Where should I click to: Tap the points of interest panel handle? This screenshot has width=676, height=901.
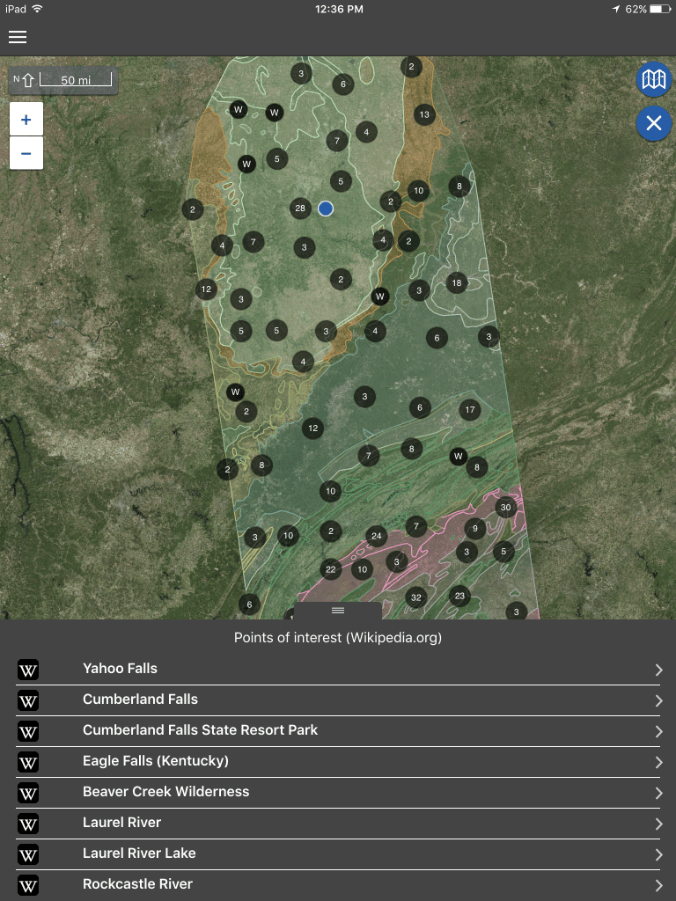338,611
